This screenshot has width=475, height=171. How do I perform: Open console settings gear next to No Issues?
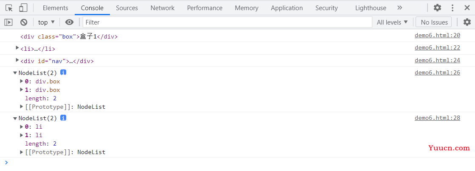pyautogui.click(x=467, y=22)
